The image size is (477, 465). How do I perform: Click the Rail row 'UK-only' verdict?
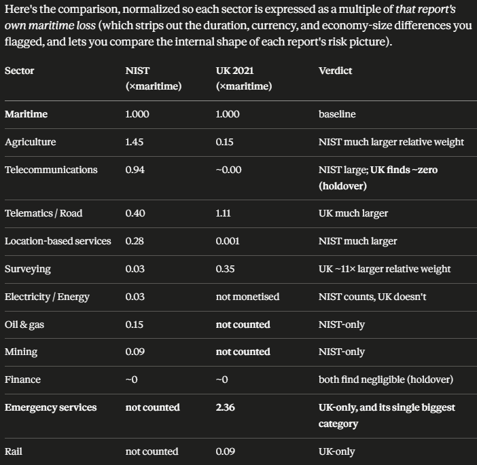pyautogui.click(x=336, y=452)
